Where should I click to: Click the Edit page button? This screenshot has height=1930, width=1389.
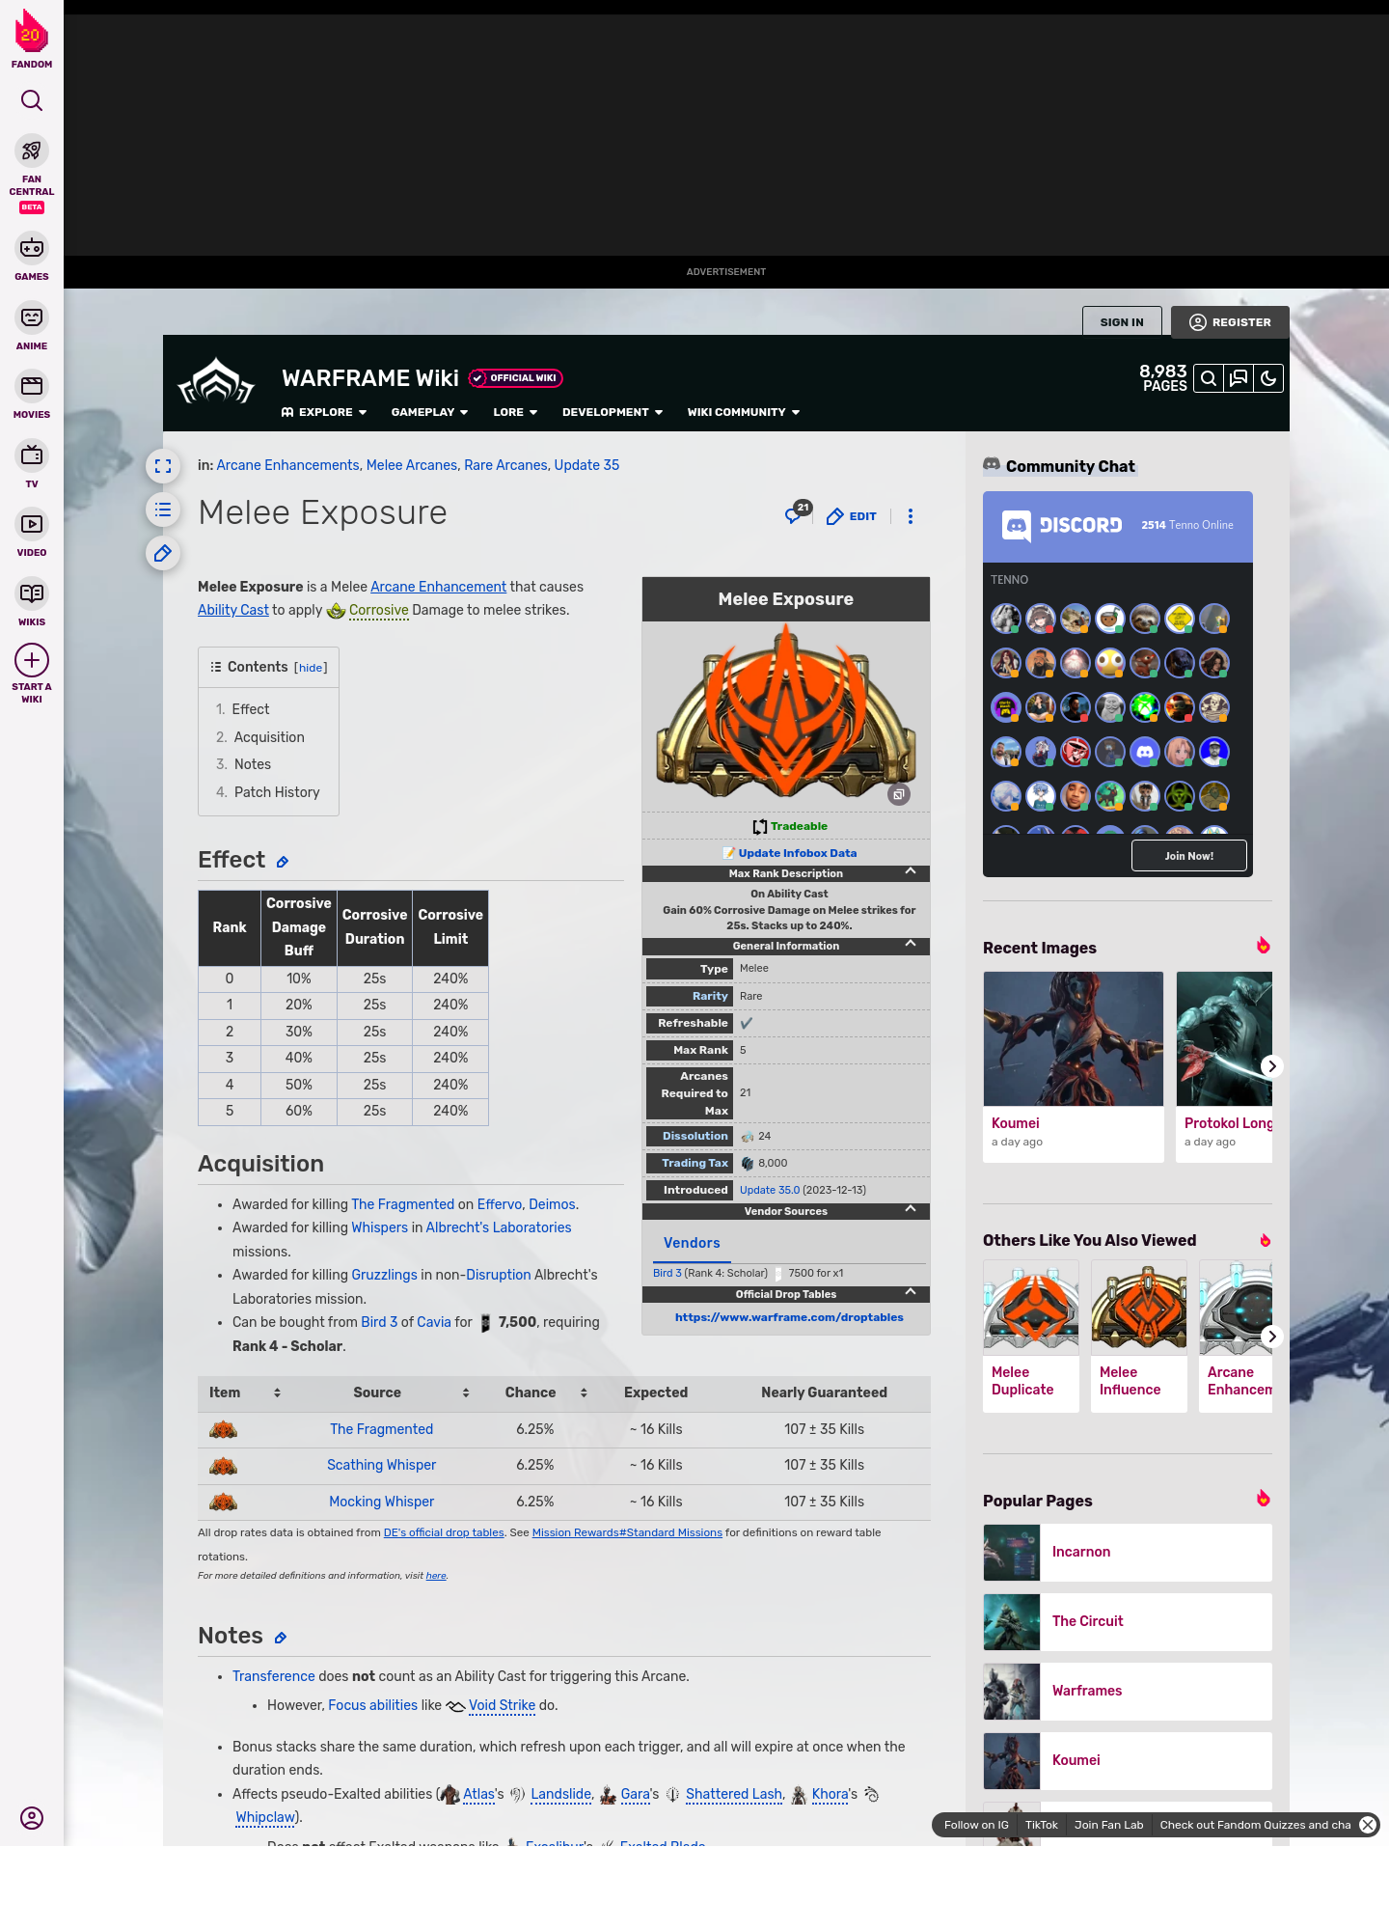pyautogui.click(x=852, y=516)
